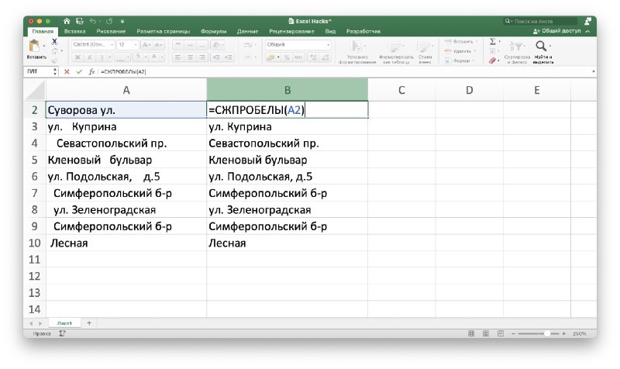The image size is (620, 369).
Task: Select column A header
Action: pyautogui.click(x=126, y=90)
